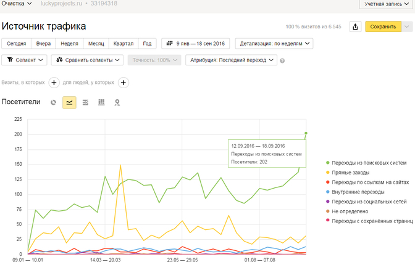Select the stacked area chart icon

pyautogui.click(x=85, y=102)
